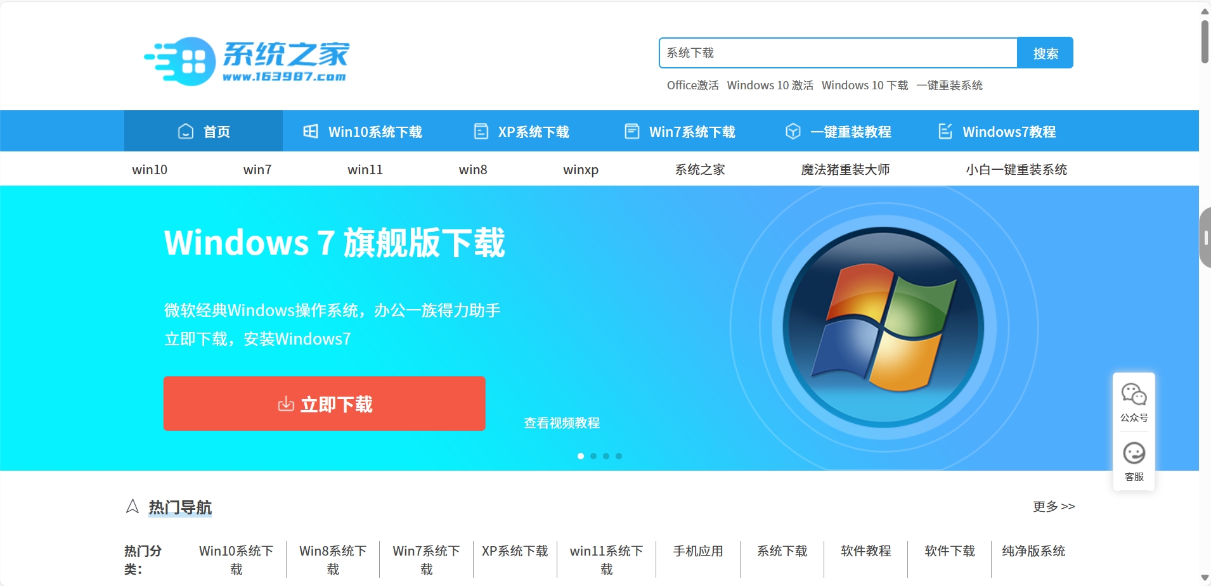Open the Win10系统下载 nav tab
1211x586 pixels.
pyautogui.click(x=363, y=131)
